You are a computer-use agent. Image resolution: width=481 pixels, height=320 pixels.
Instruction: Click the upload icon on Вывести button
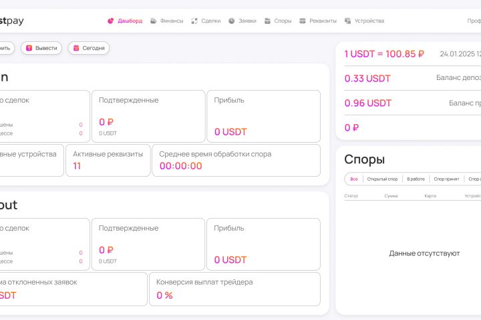point(29,48)
